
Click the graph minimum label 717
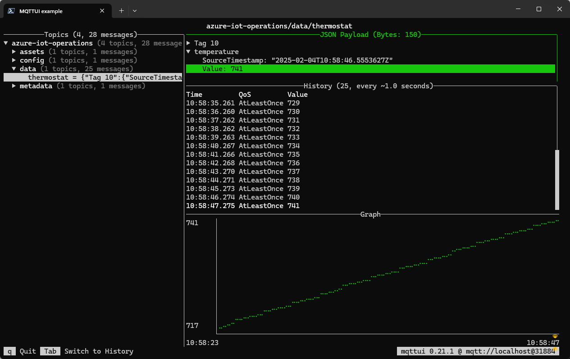[192, 326]
